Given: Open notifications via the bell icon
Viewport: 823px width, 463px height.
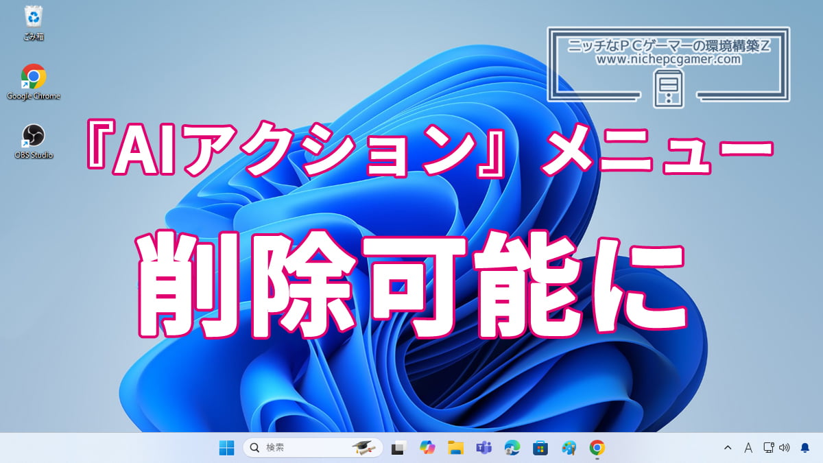Looking at the screenshot, I should pos(805,448).
